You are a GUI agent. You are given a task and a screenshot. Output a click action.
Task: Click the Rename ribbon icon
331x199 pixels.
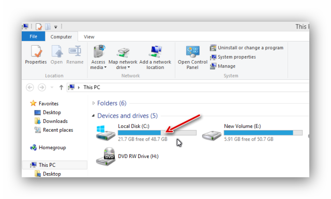[x=74, y=51]
